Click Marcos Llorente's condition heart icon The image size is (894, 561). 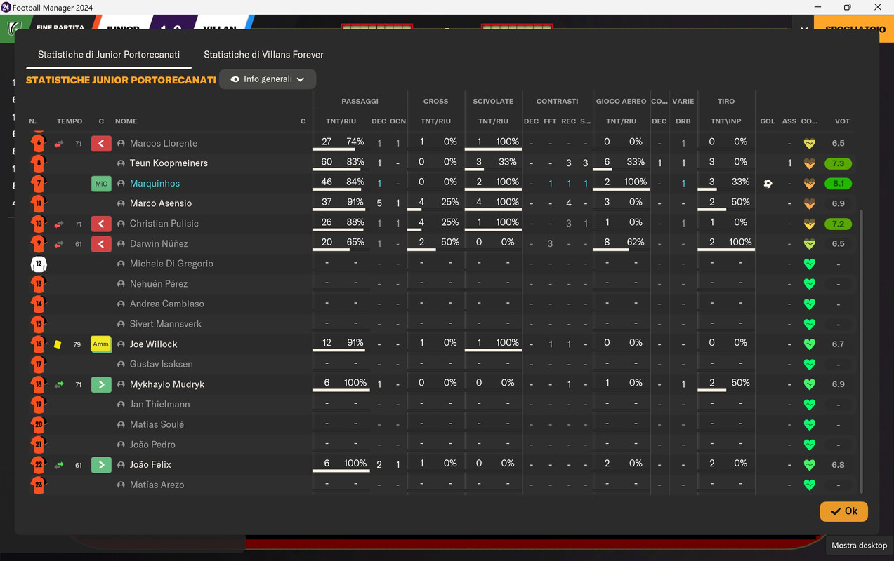point(809,144)
